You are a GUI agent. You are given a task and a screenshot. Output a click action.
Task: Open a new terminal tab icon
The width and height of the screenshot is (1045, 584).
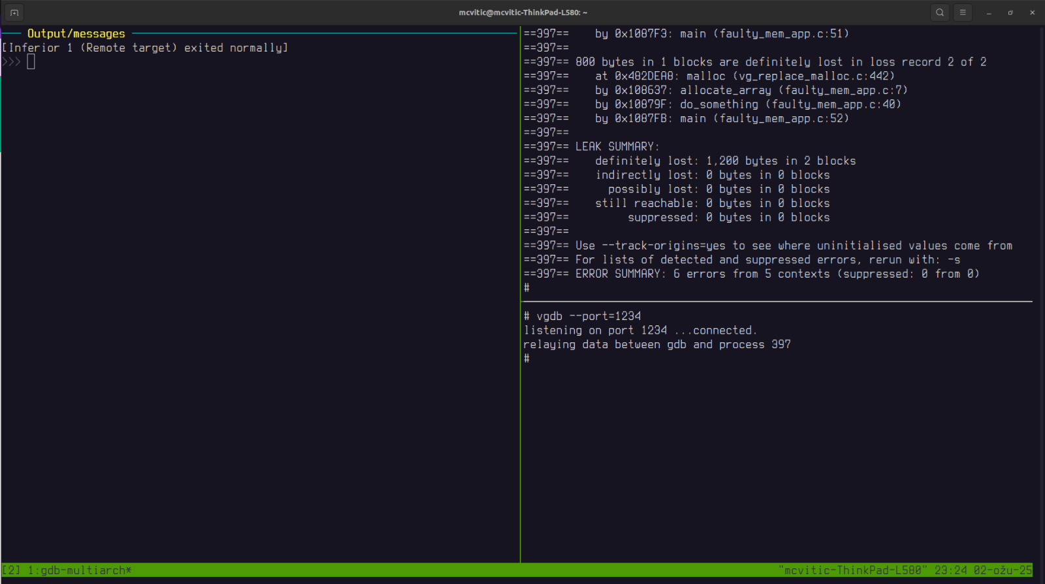click(x=14, y=12)
